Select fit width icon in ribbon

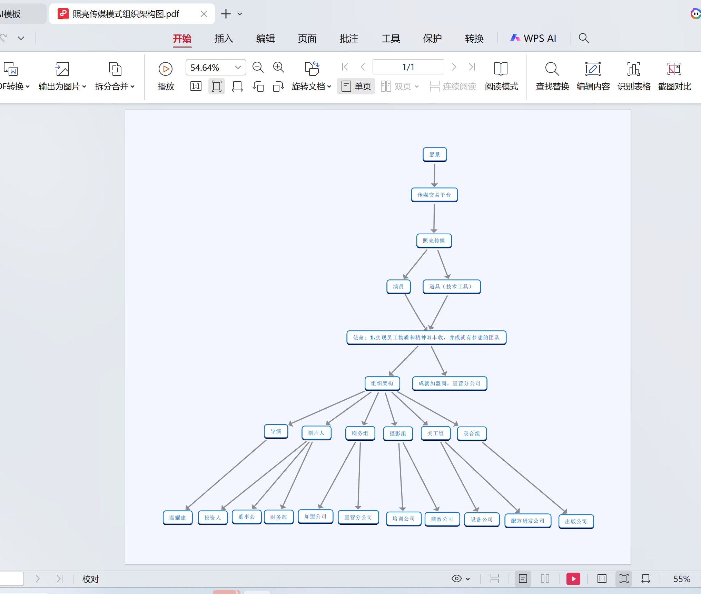point(237,86)
